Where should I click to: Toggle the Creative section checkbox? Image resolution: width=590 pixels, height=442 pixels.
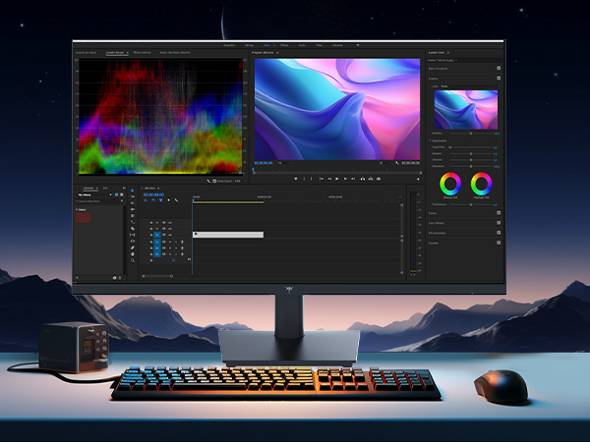499,79
